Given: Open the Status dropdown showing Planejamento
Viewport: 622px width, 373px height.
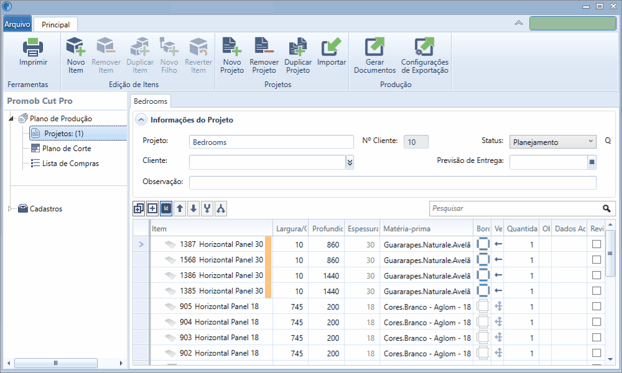Looking at the screenshot, I should (x=552, y=142).
